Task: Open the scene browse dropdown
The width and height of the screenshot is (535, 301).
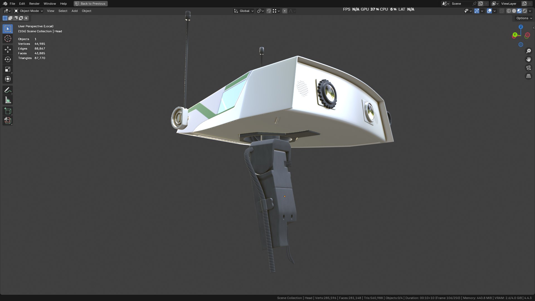Action: pos(446,4)
